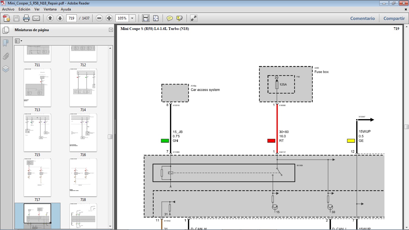
Task: Click the "Car access system" label
Action: tap(205, 90)
